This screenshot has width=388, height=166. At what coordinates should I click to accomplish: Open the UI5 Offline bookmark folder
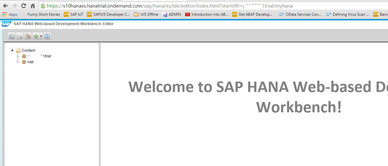point(146,14)
